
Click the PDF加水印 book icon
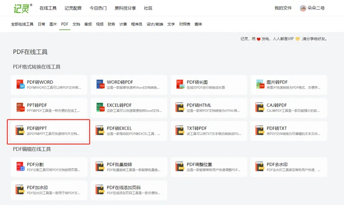20,190
